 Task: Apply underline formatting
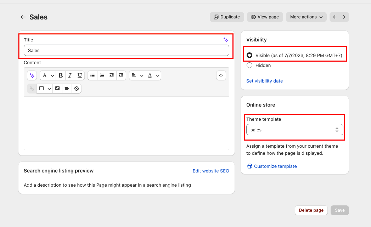click(x=80, y=75)
